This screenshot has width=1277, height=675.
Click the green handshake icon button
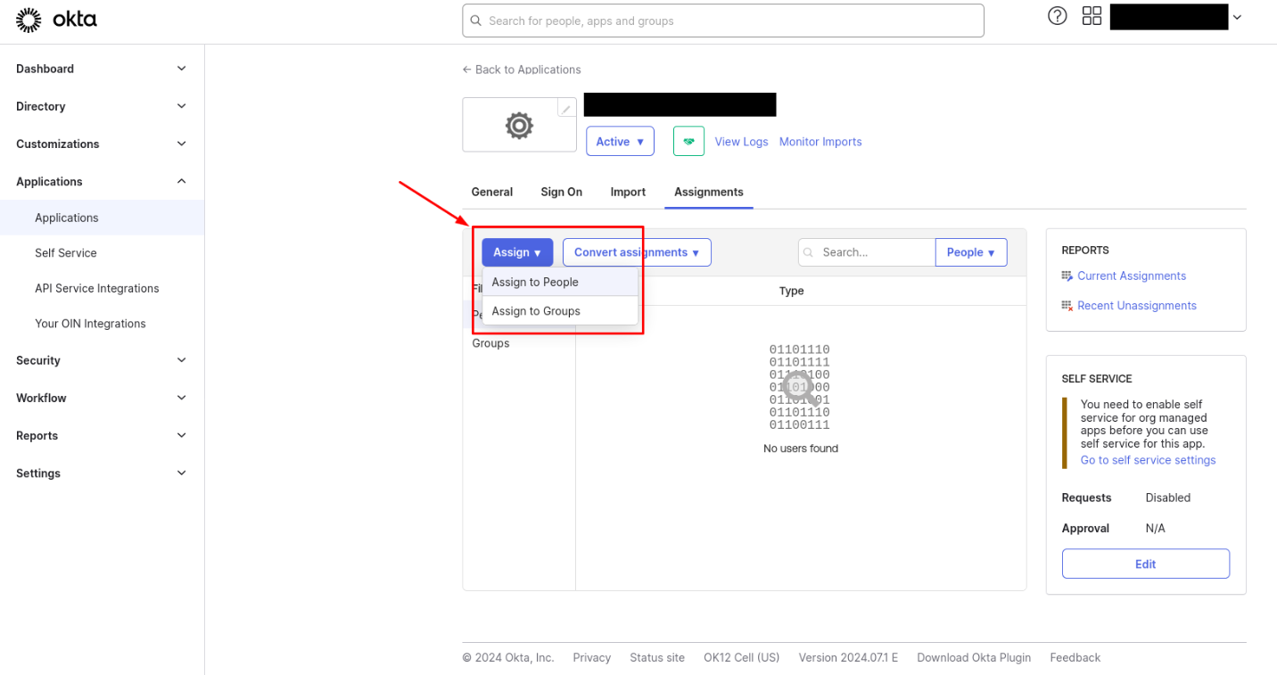point(688,142)
